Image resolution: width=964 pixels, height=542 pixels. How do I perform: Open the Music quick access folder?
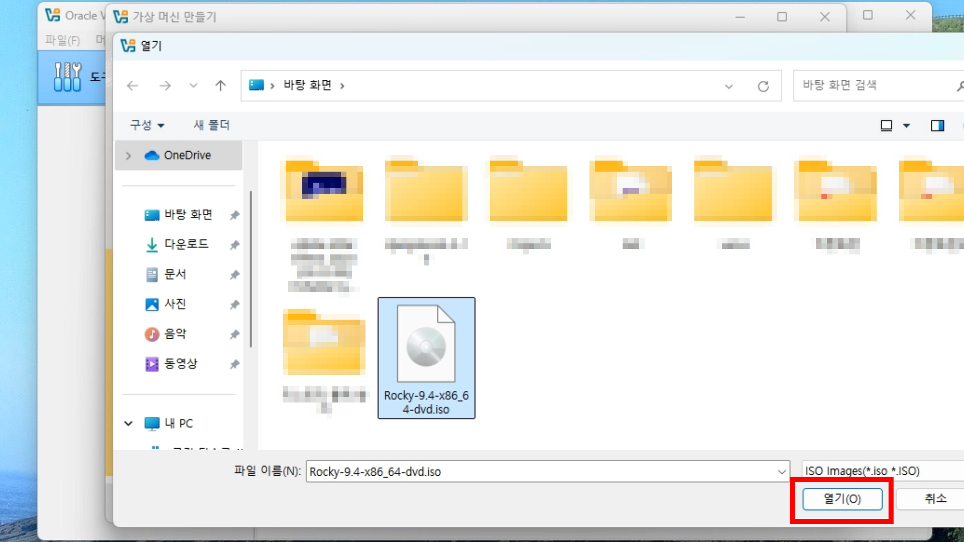click(175, 334)
